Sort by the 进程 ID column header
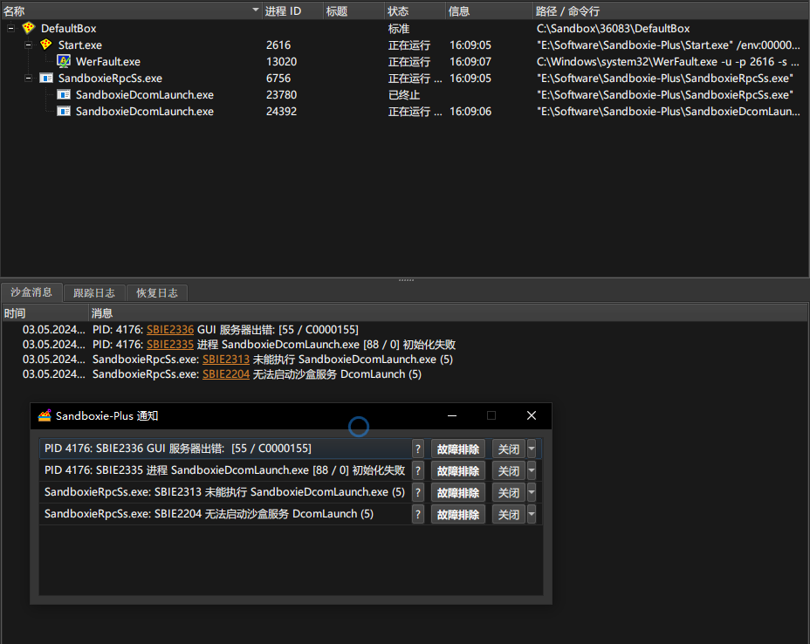The height and width of the screenshot is (644, 810). point(283,11)
